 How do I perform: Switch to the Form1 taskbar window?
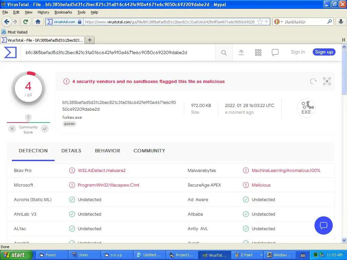point(52,255)
